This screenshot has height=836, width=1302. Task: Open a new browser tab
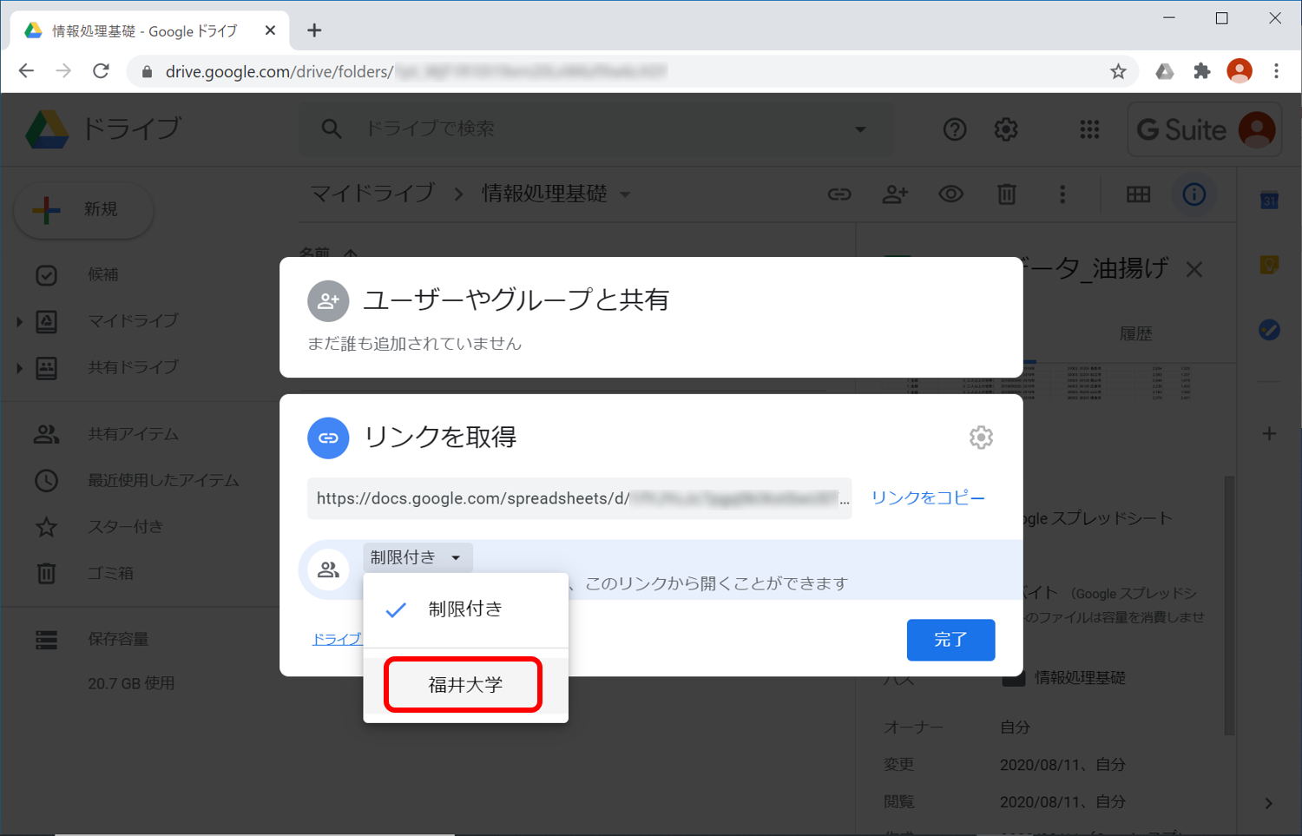(314, 30)
